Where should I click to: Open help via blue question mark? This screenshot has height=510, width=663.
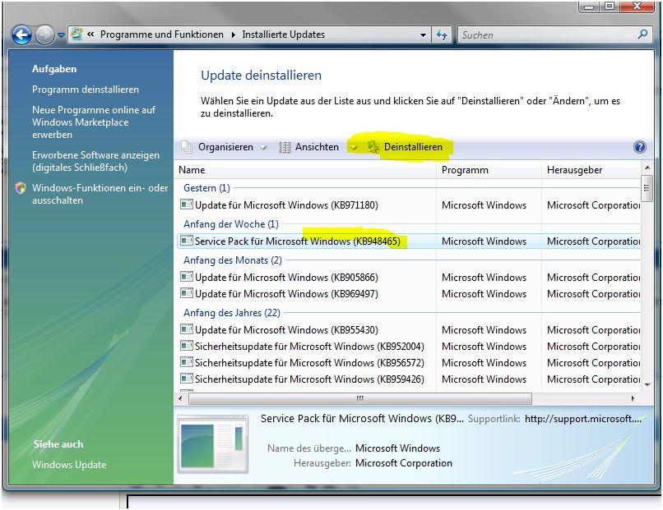[x=640, y=147]
